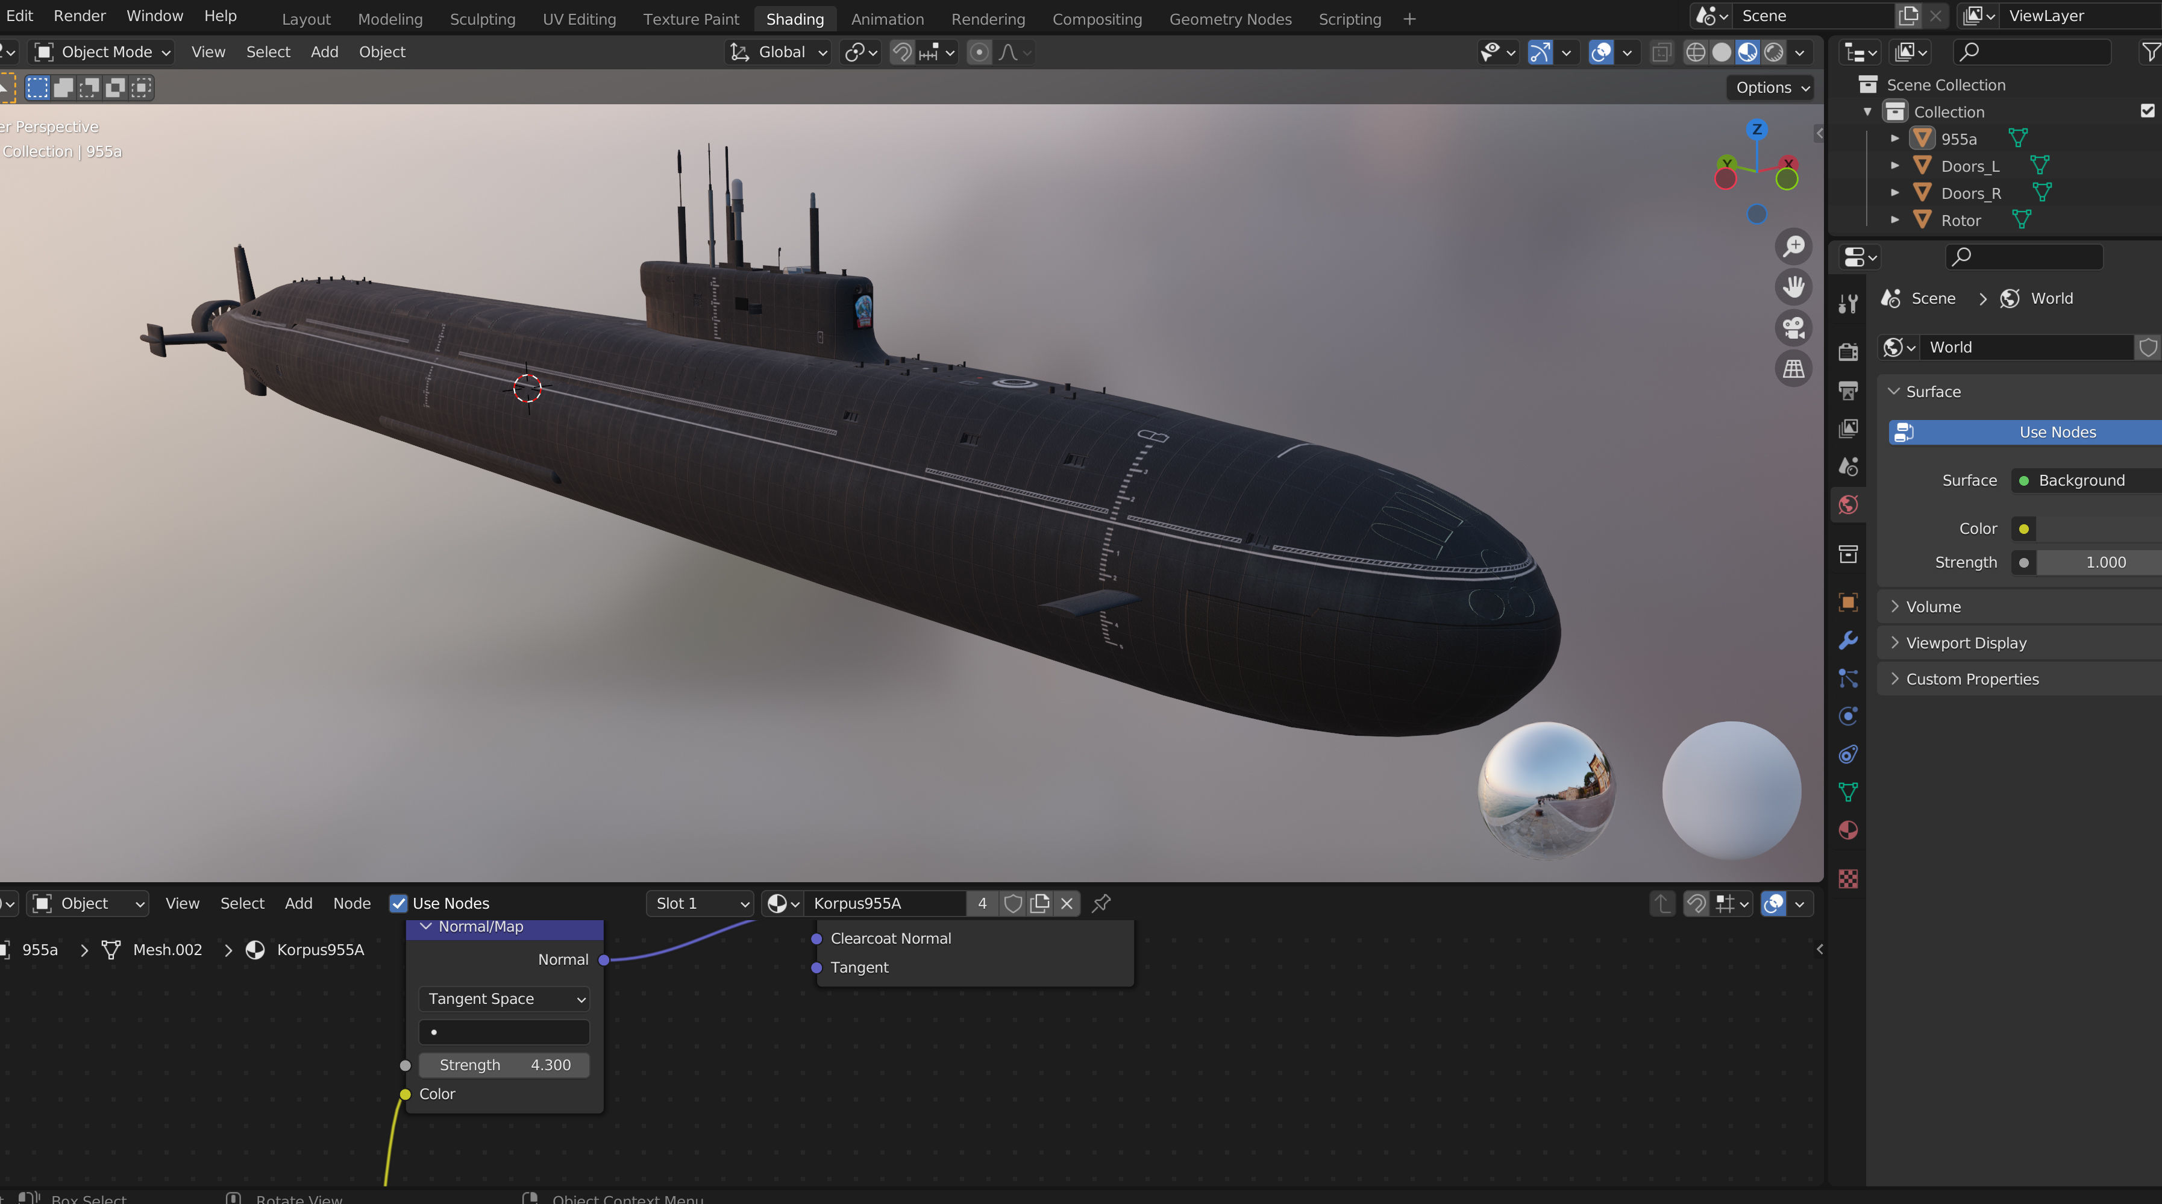Image resolution: width=2162 pixels, height=1204 pixels.
Task: Toggle snapping magnet in viewport header
Action: point(902,52)
